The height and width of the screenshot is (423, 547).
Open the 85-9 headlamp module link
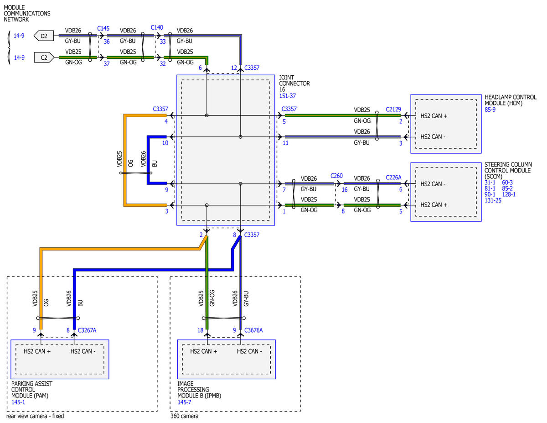pyautogui.click(x=491, y=110)
